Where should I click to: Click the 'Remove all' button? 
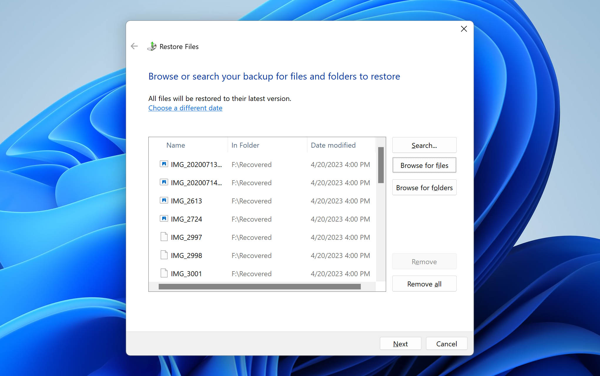click(x=424, y=284)
